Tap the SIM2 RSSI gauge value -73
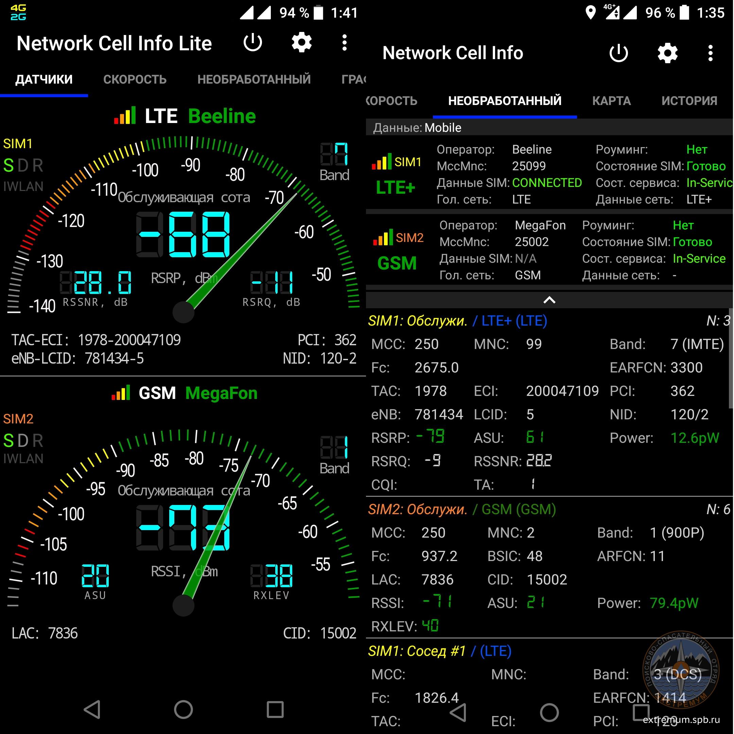This screenshot has height=734, width=734. click(x=183, y=528)
